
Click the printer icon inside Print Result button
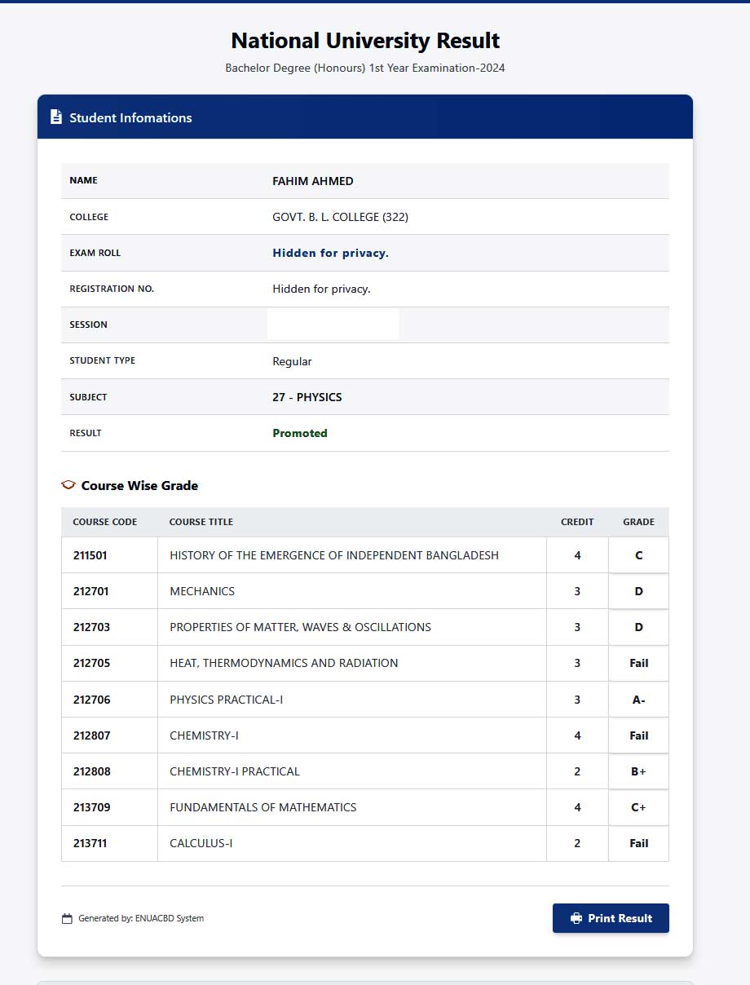tap(576, 918)
